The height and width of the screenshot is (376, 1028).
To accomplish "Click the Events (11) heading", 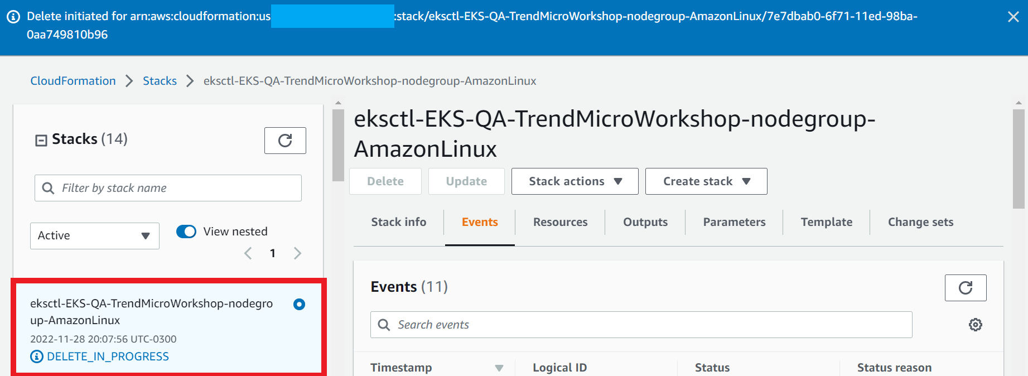I will (x=409, y=287).
